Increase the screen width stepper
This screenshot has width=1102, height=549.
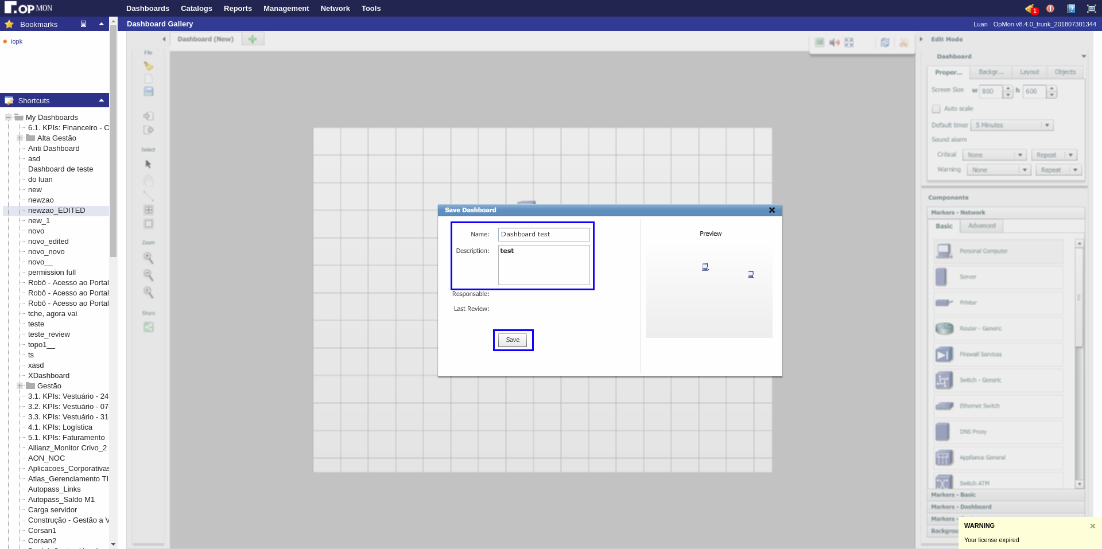click(1008, 88)
